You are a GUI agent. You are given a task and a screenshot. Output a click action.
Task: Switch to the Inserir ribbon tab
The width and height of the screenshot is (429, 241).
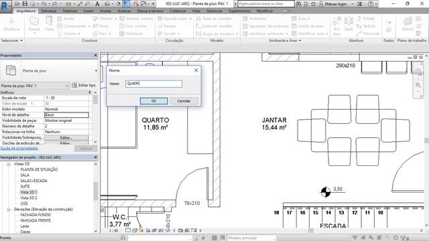(88, 11)
